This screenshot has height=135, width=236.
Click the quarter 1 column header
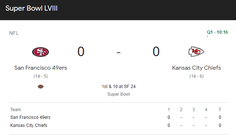tap(169, 110)
